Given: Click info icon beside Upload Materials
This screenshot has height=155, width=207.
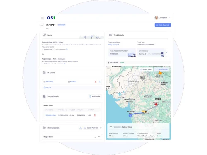Looking at the screenshot, I should (x=101, y=128).
